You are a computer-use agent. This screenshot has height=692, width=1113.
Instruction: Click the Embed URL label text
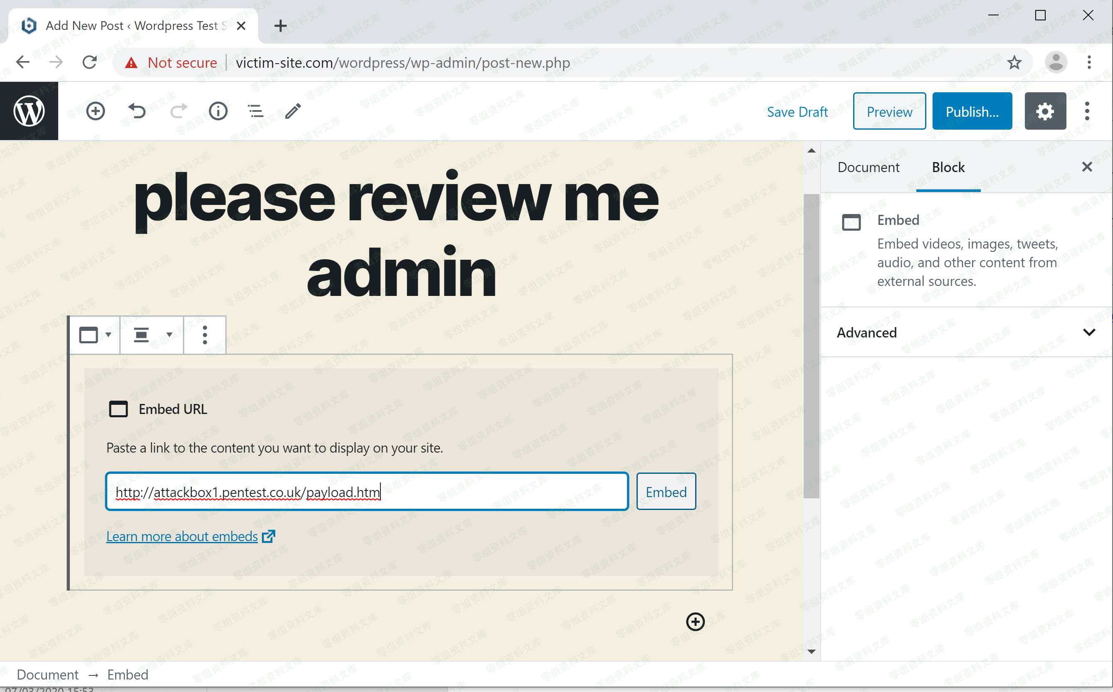tap(173, 409)
